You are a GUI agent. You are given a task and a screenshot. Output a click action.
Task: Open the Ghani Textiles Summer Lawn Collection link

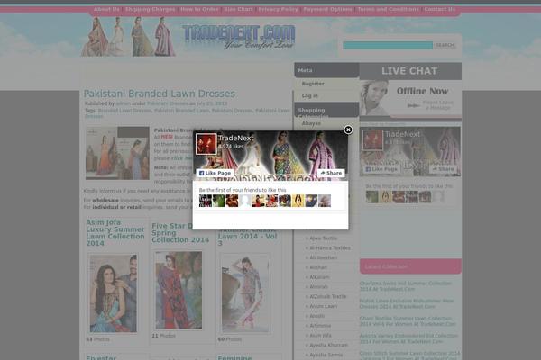408,321
